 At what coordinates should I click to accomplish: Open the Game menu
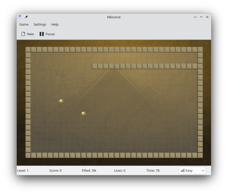click(24, 24)
